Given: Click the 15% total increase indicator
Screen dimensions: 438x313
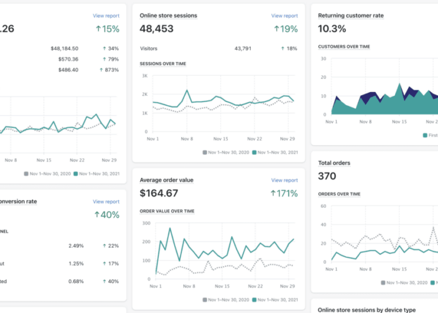Looking at the screenshot, I should 108,29.
